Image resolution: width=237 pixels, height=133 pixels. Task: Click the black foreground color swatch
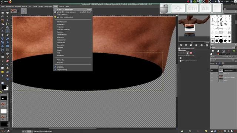4,87
